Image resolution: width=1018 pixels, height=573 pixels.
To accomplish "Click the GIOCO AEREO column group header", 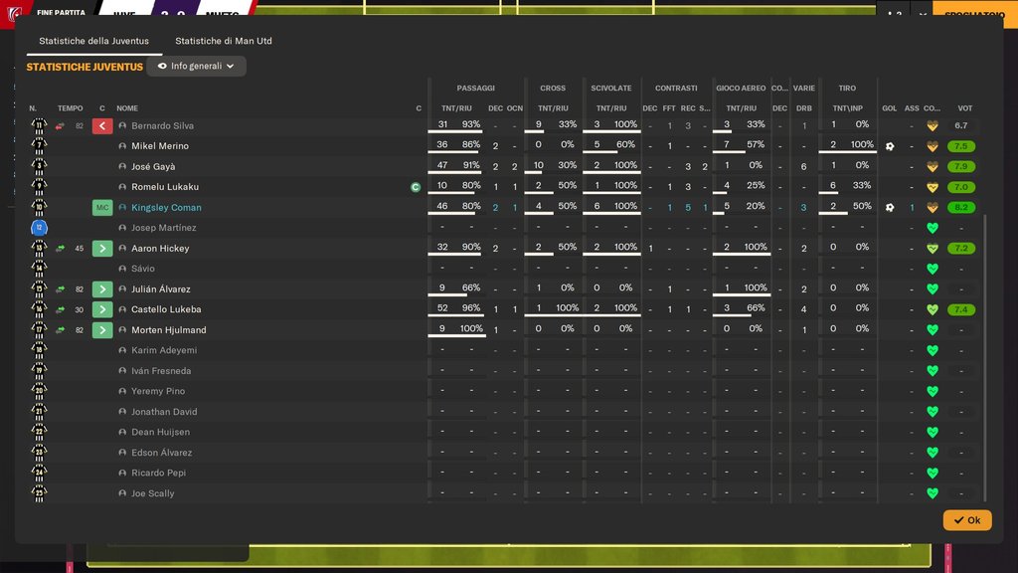I will (x=741, y=89).
